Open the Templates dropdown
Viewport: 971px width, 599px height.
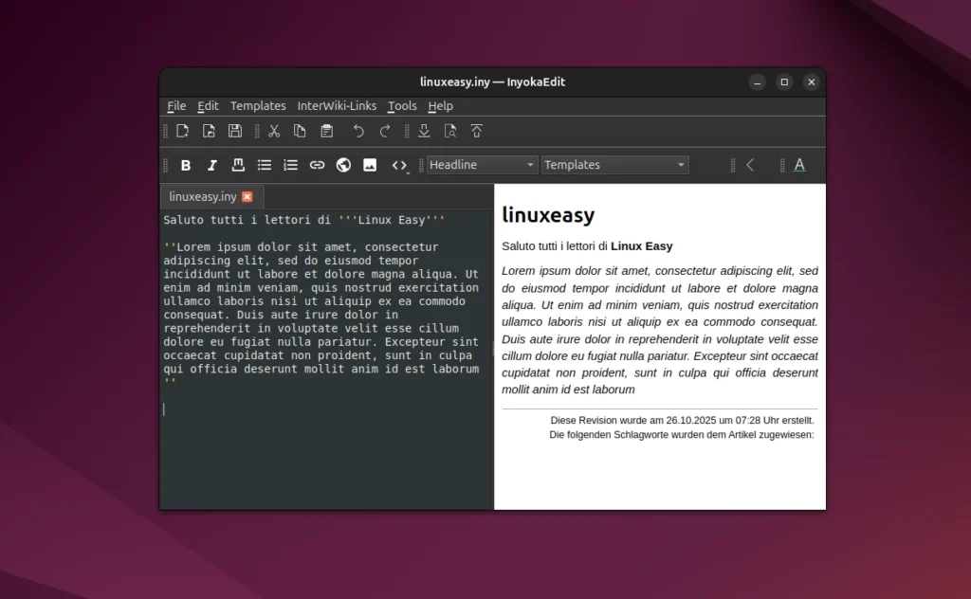pos(614,164)
